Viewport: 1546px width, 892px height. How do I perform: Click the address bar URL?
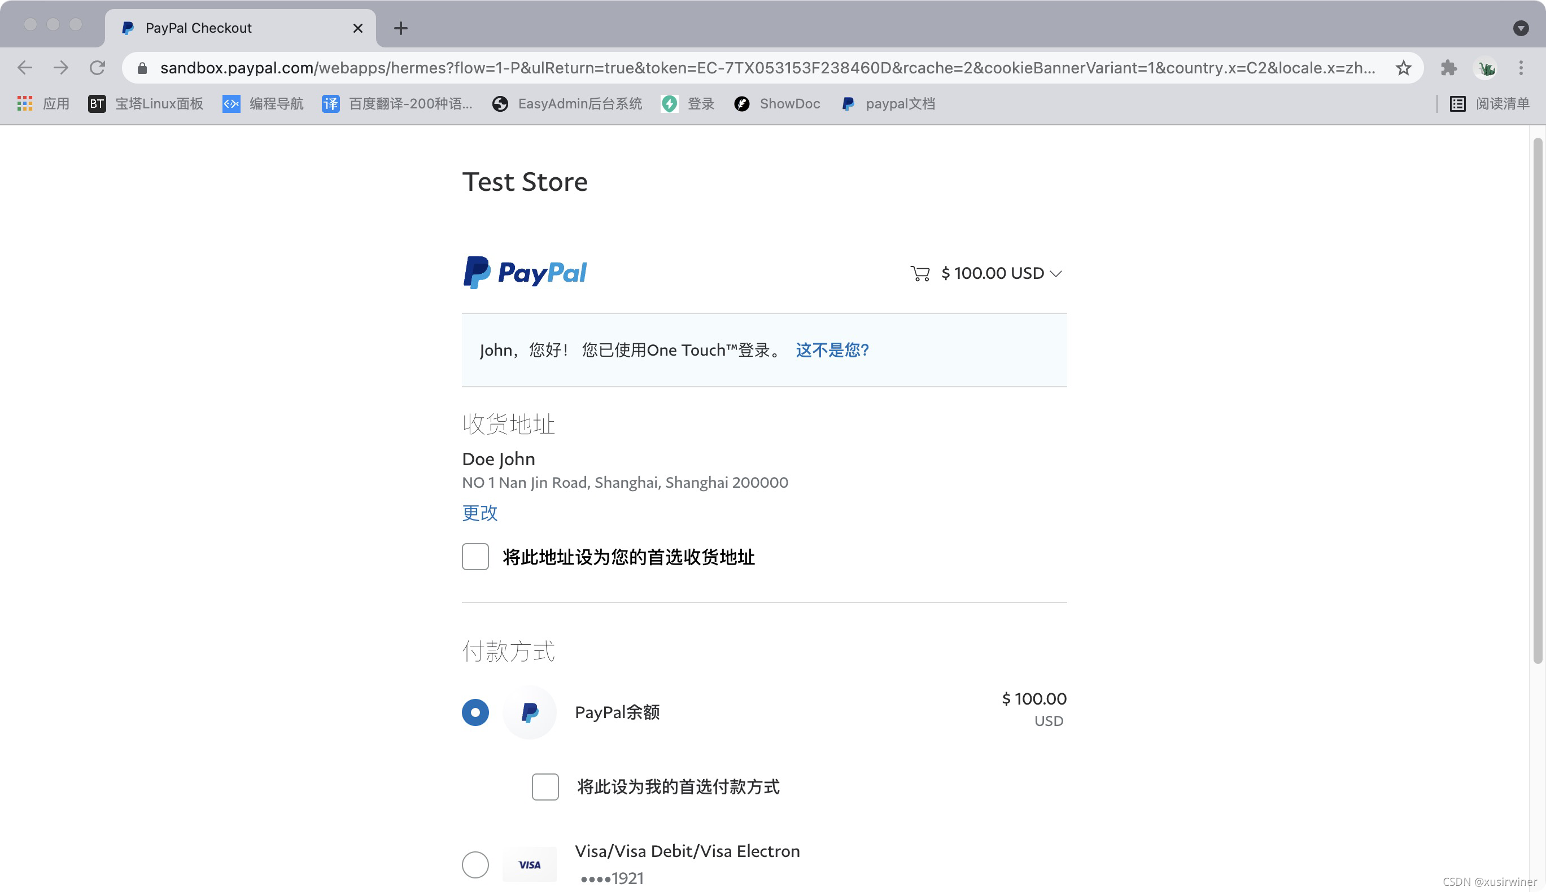767,67
